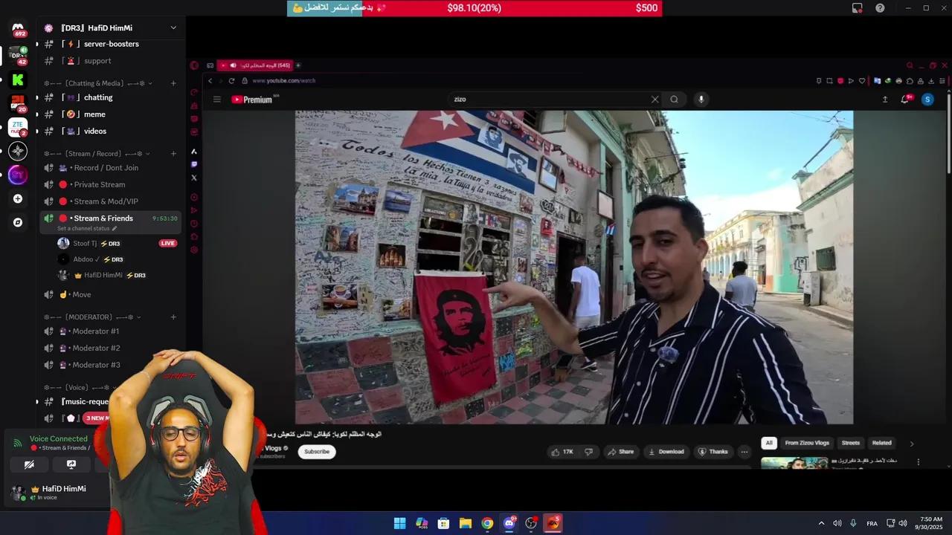Share the YouTube video

(620, 452)
